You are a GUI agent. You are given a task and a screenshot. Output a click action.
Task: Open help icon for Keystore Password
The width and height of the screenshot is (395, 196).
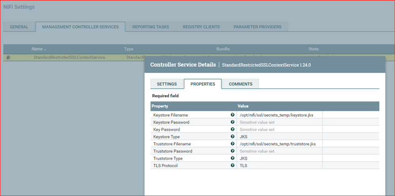pyautogui.click(x=232, y=122)
